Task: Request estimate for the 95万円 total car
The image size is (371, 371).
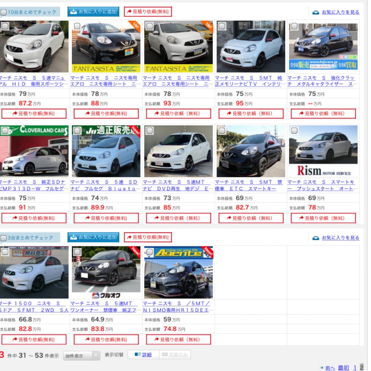Action: [x=251, y=114]
